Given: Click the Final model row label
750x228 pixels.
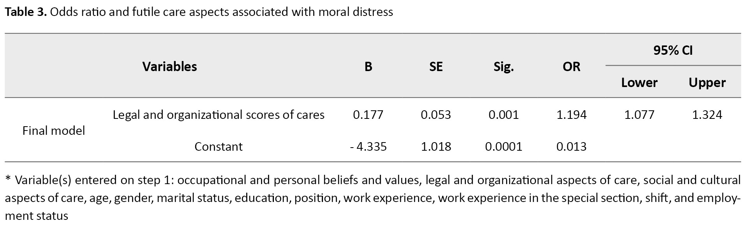Looking at the screenshot, I should [54, 131].
